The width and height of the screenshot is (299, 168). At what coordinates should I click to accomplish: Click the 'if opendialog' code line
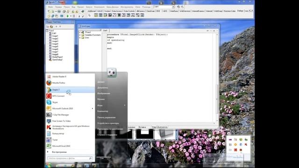point(115,40)
